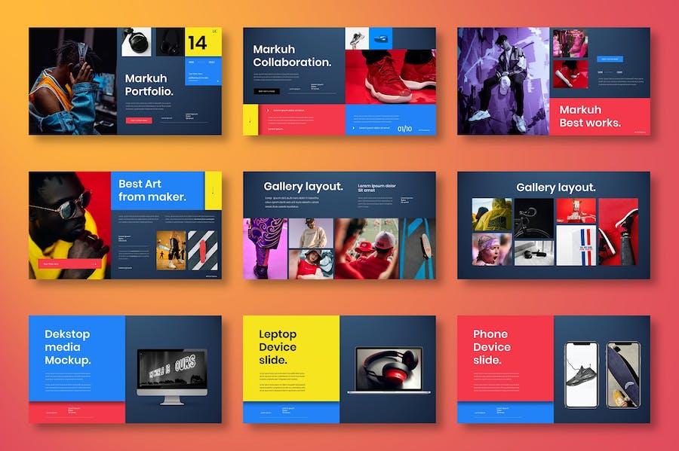
Task: Click the laptop mockup showing red headphones
Action: click(x=389, y=370)
